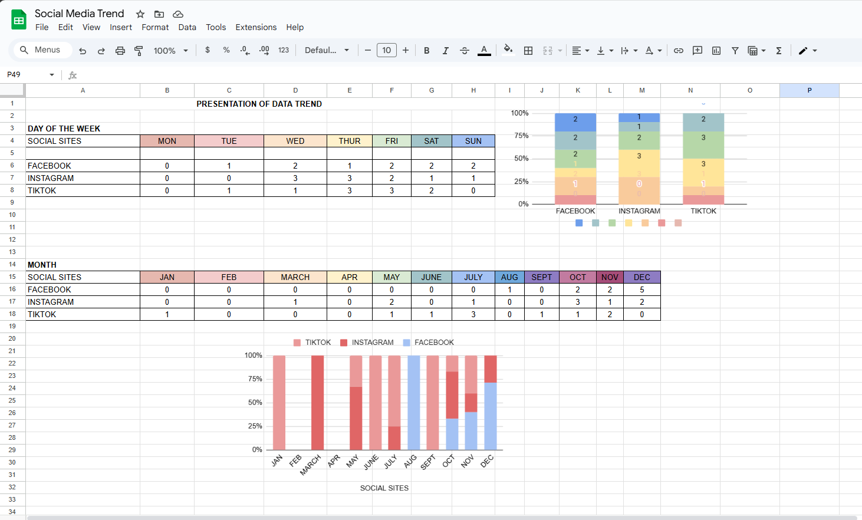Open the editing mode pencil dropdown
862x520 pixels.
point(808,51)
